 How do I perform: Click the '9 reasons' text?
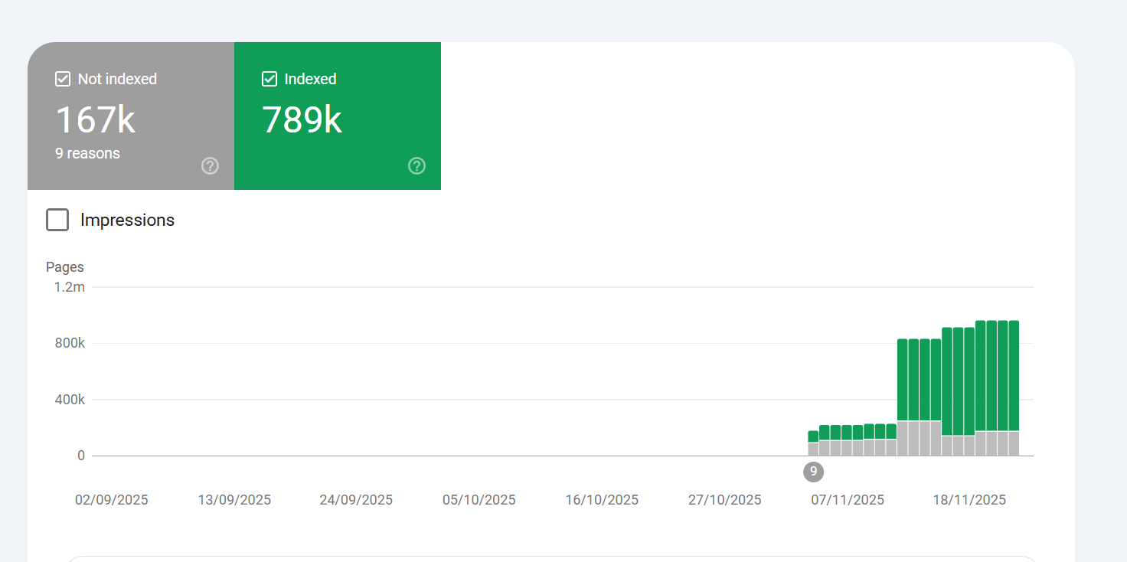point(87,153)
